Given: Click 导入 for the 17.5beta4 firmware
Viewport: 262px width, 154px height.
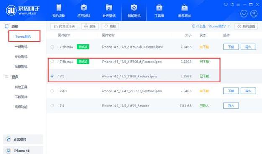Looking at the screenshot, I should (248, 47).
